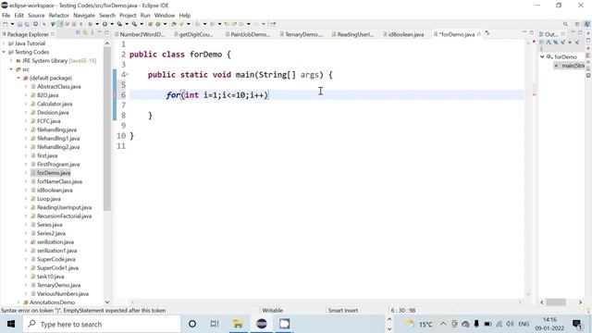
Task: Toggle Link with Editor in Package Explorer
Action: [x=85, y=33]
